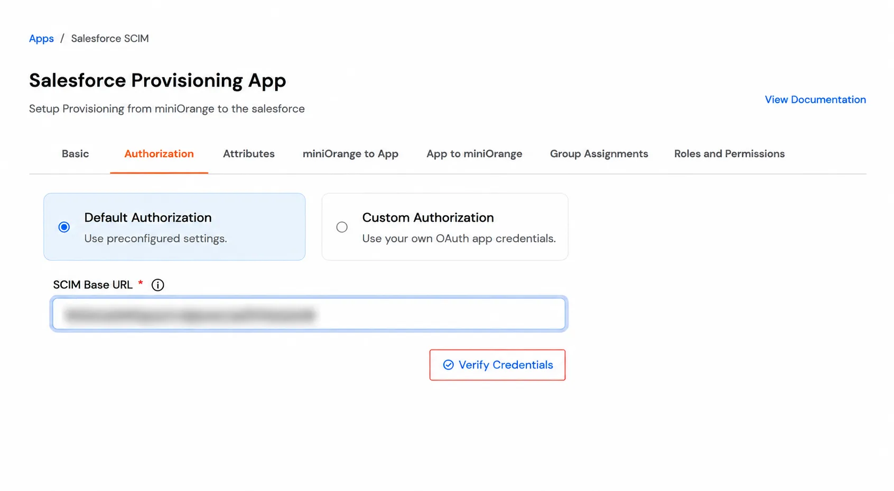Navigate to Apps via breadcrumb link
894x491 pixels.
[41, 39]
